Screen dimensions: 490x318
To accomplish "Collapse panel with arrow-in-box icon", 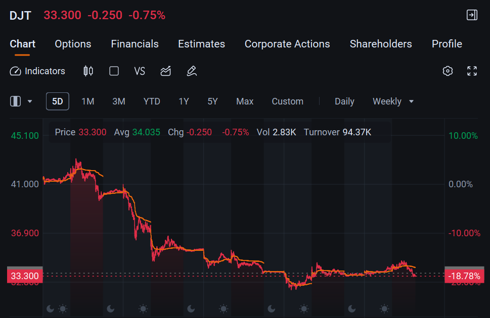I will click(472, 15).
